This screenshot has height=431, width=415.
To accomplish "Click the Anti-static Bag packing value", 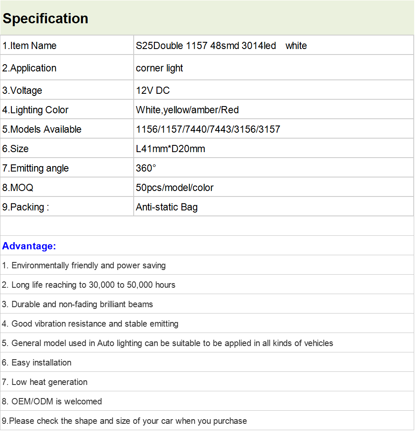I will pos(167,207).
